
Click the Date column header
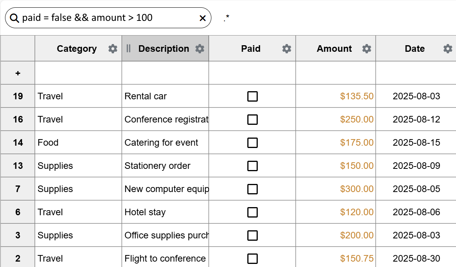point(415,49)
